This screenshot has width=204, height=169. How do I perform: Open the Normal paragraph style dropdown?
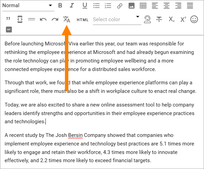coord(28,5)
